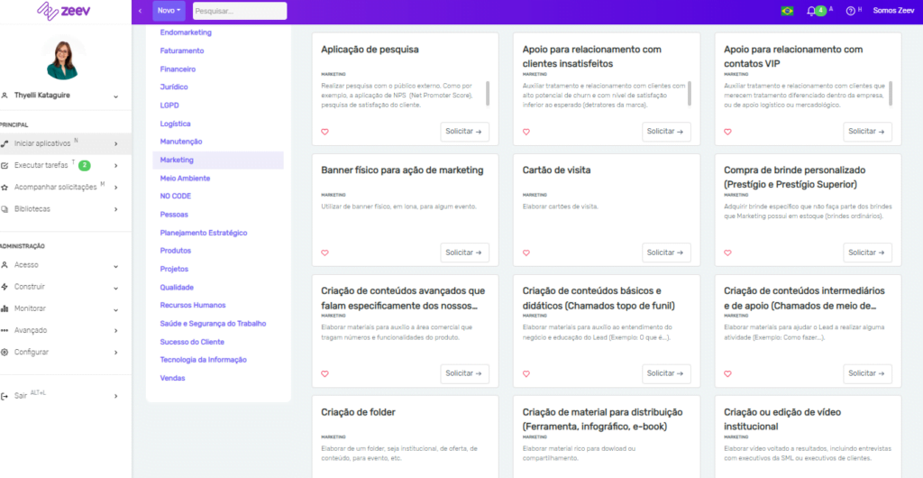
Task: Click the Pesquisar search field
Action: pos(239,11)
